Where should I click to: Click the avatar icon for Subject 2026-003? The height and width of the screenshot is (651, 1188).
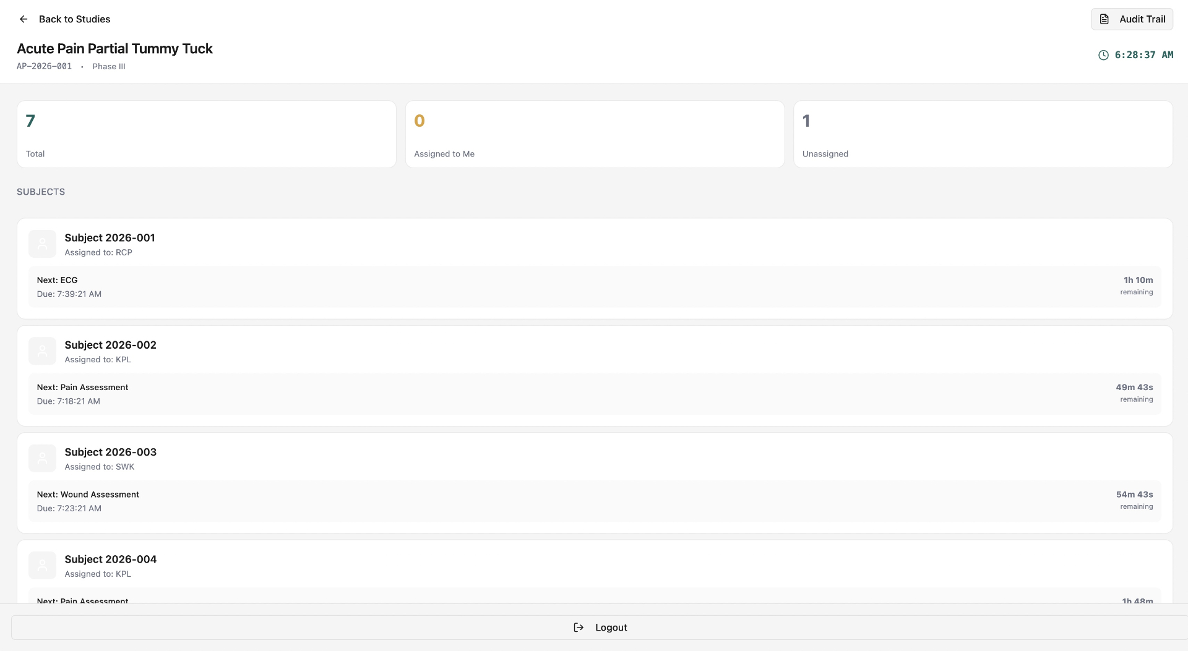coord(42,458)
